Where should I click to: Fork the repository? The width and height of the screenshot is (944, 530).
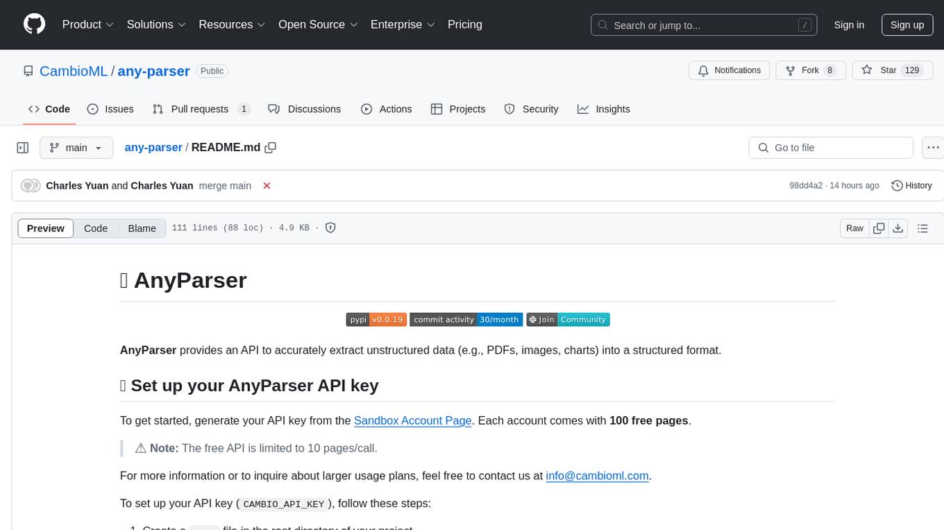coord(810,70)
